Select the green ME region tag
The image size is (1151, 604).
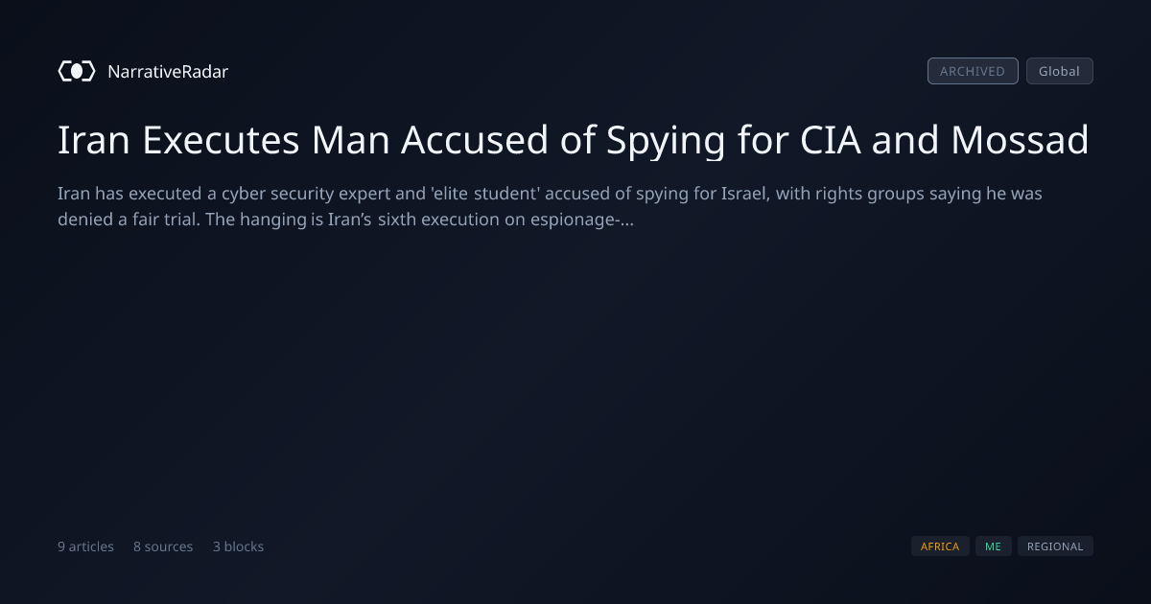coord(993,546)
